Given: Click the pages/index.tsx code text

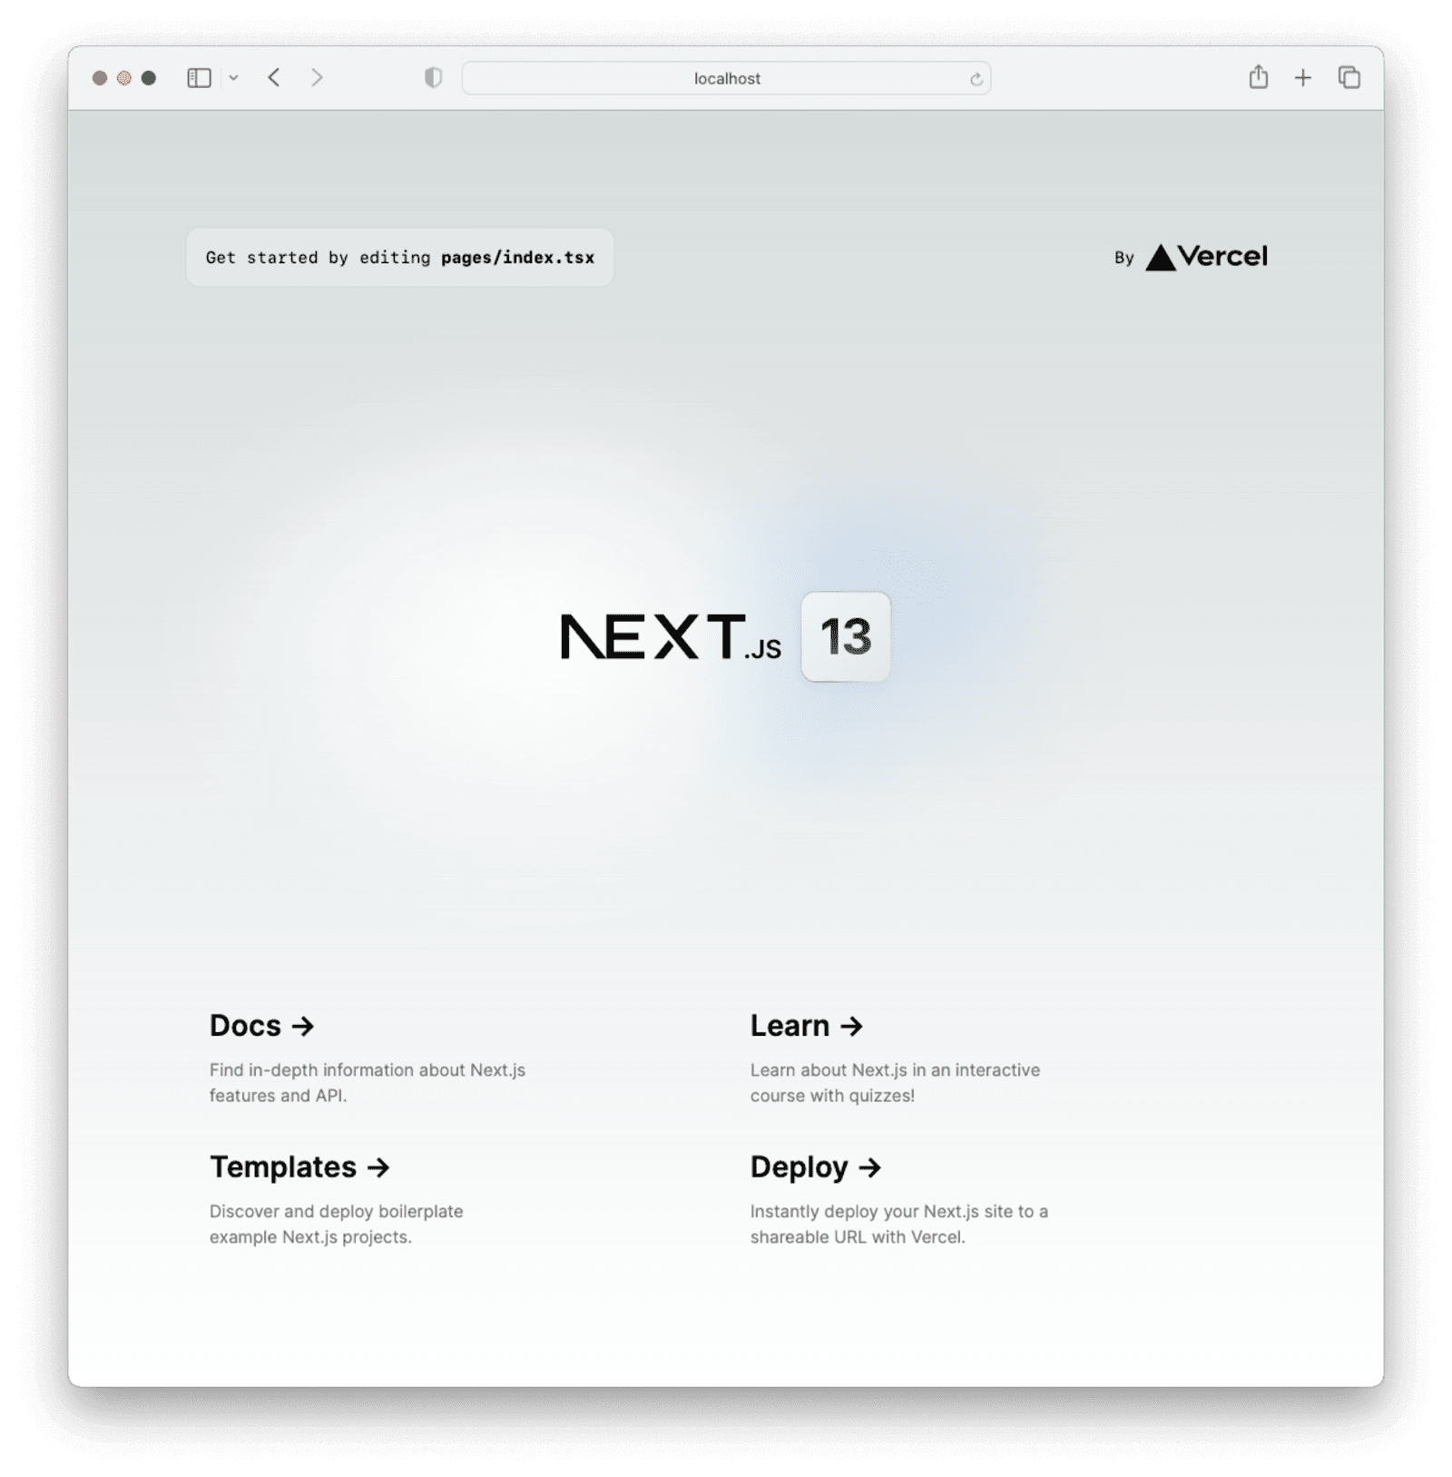Looking at the screenshot, I should click(x=518, y=258).
